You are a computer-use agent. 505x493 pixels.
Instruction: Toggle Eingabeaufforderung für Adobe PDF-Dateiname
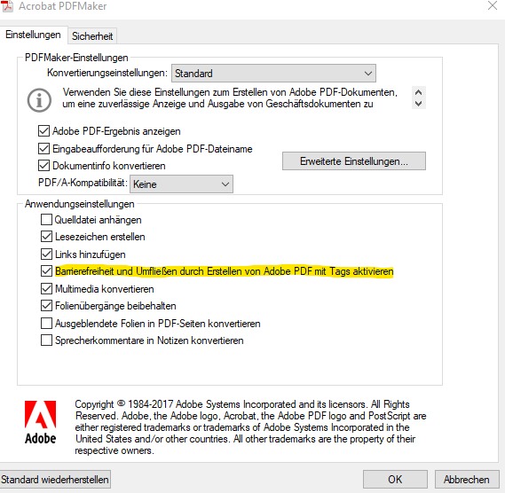(43, 148)
